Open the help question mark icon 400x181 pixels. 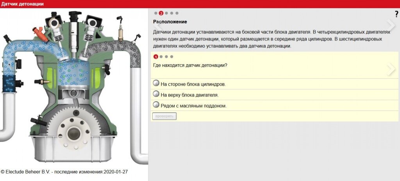pos(396,14)
